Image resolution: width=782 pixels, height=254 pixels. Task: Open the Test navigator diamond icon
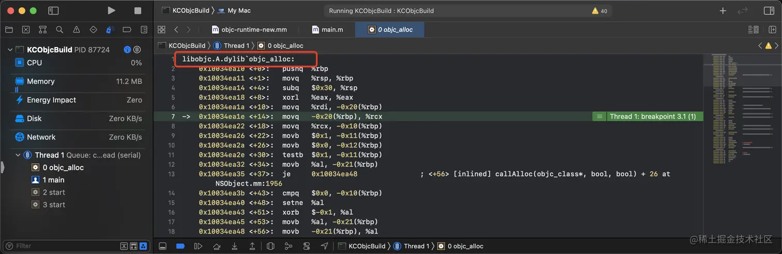(x=94, y=29)
